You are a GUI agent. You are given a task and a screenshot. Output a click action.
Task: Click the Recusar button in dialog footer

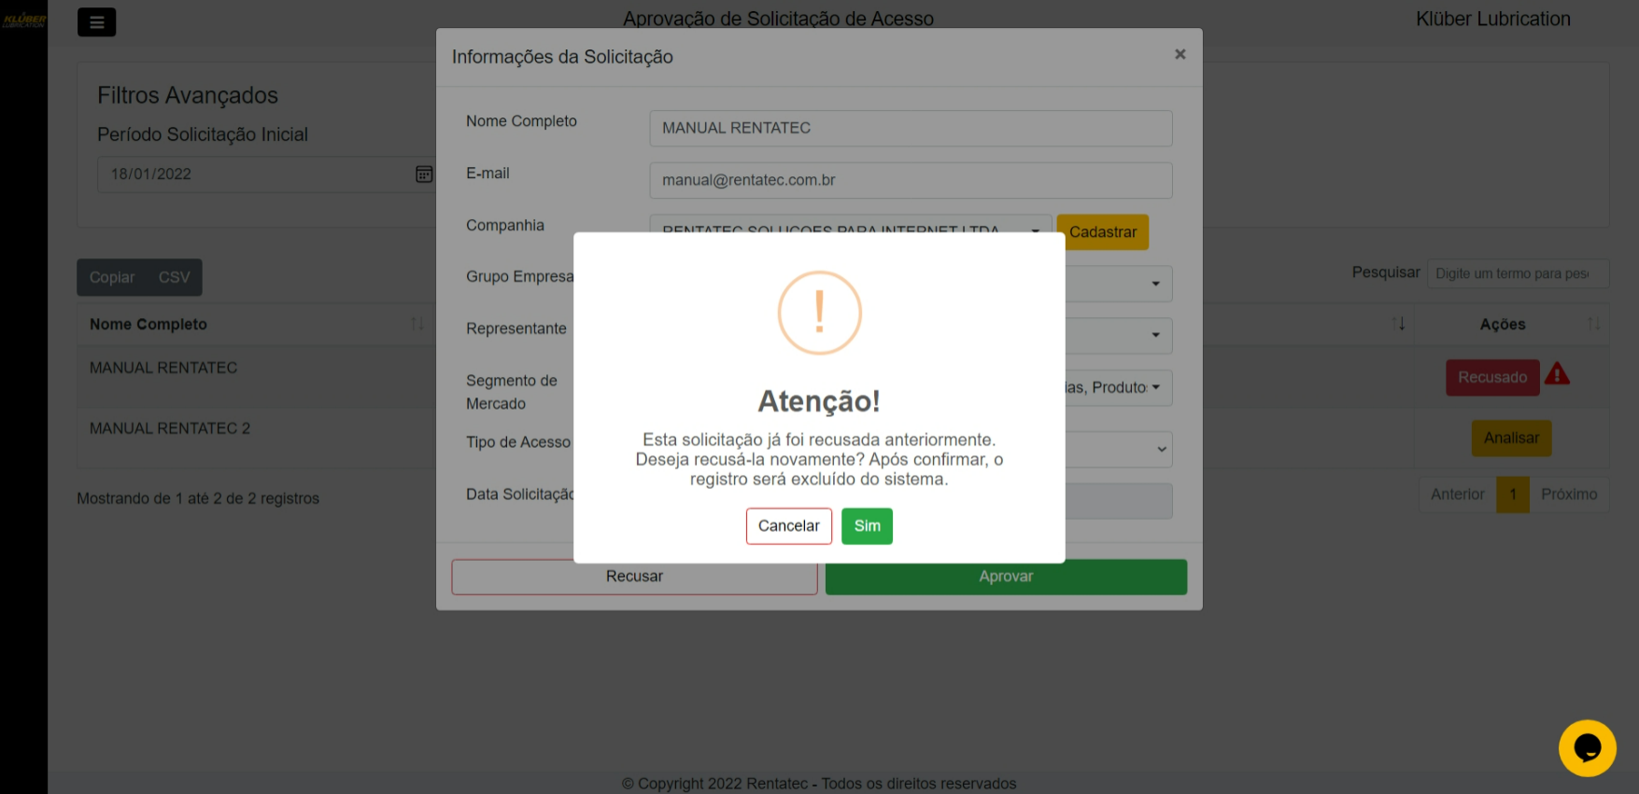pos(634,577)
